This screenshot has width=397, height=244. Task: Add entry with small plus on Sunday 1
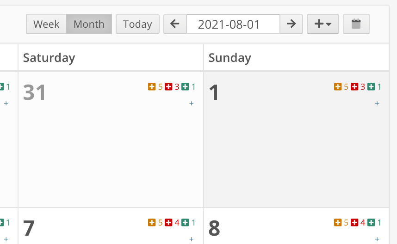[x=377, y=103]
